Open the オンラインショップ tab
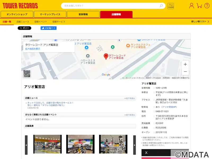The image size is (212, 159). [x=17, y=14]
